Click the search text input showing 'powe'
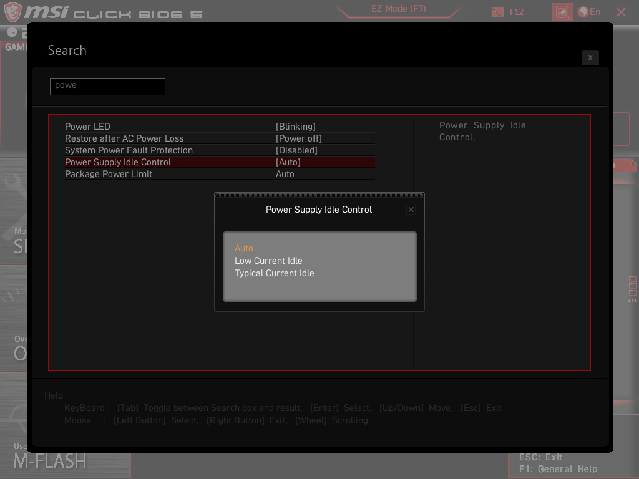Viewport: 639px width, 479px height. 107,86
